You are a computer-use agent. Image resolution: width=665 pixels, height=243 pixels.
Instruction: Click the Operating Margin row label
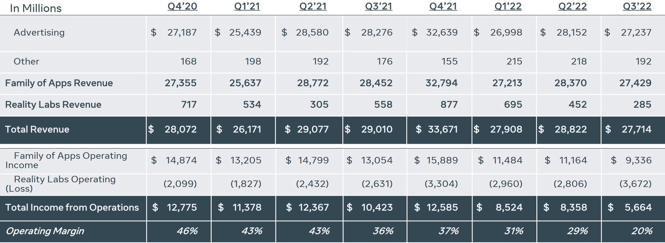tap(45, 231)
